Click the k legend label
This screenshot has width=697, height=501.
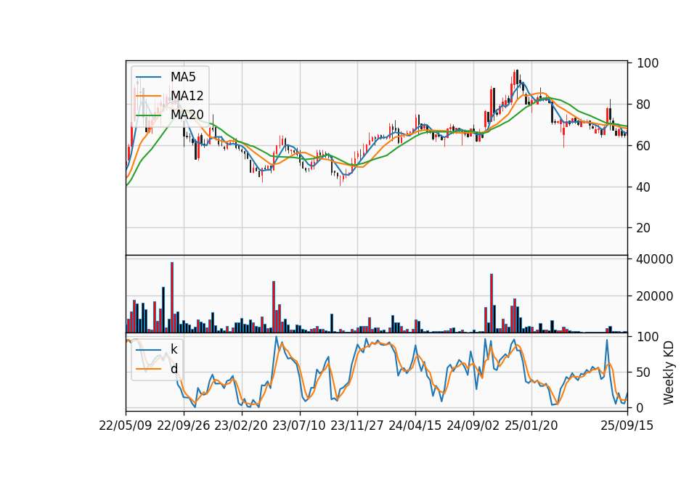(x=174, y=349)
